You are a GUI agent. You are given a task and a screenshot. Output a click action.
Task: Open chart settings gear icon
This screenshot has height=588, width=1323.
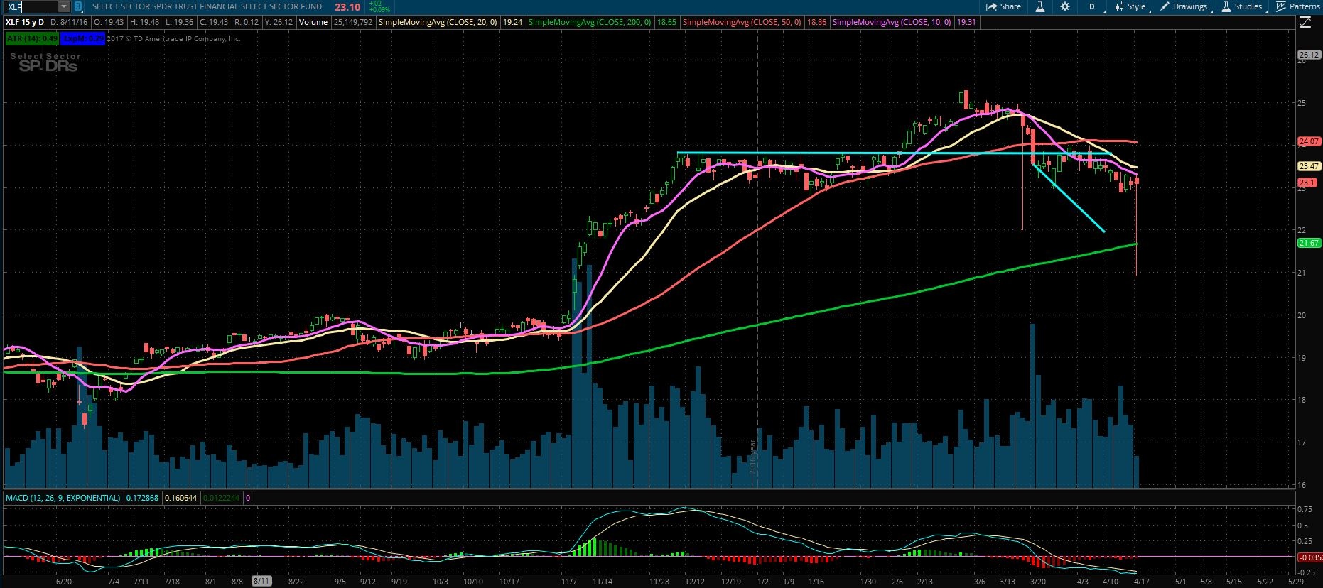click(x=1064, y=6)
